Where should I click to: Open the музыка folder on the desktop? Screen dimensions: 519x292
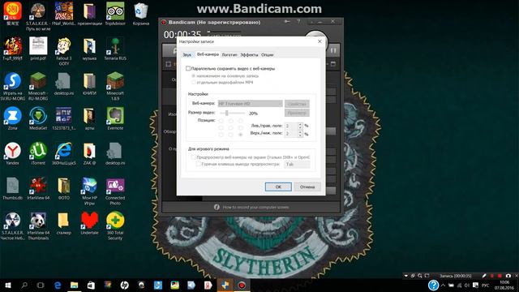[89, 49]
